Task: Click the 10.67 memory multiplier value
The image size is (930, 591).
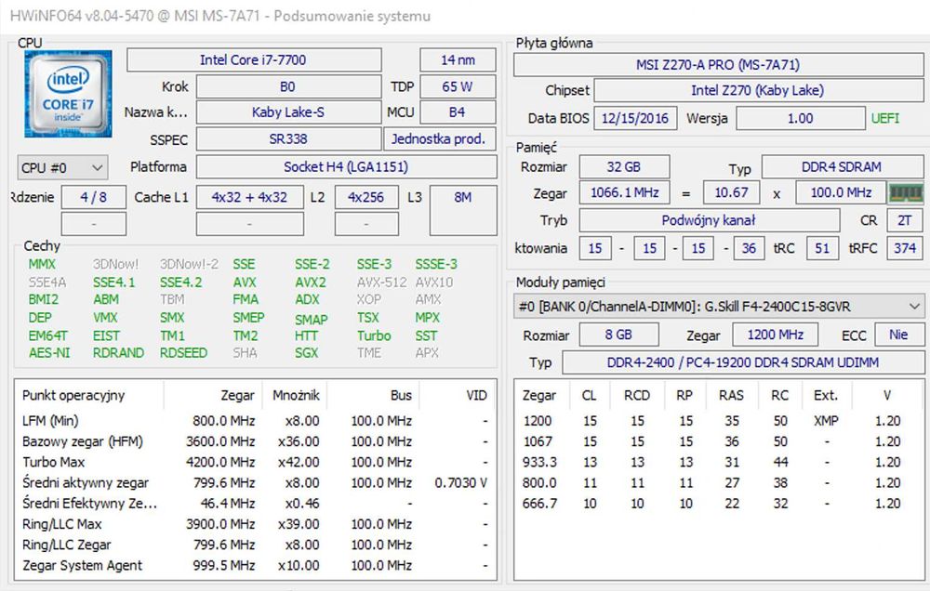Action: [732, 192]
